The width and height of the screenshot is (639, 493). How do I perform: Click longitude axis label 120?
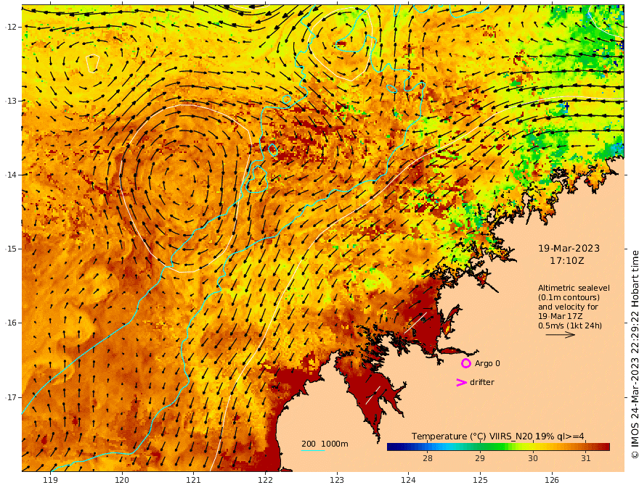122,480
